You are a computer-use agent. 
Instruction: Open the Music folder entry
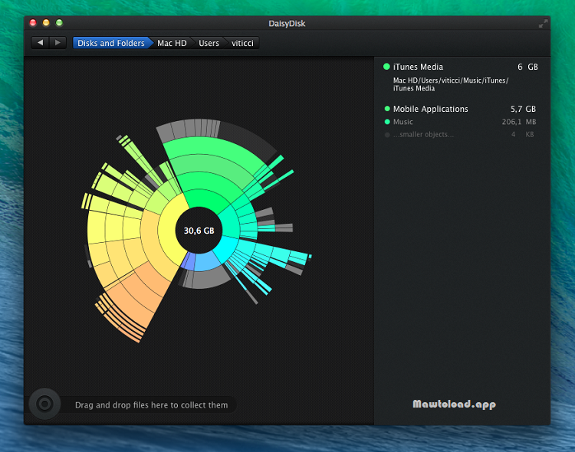(461, 122)
